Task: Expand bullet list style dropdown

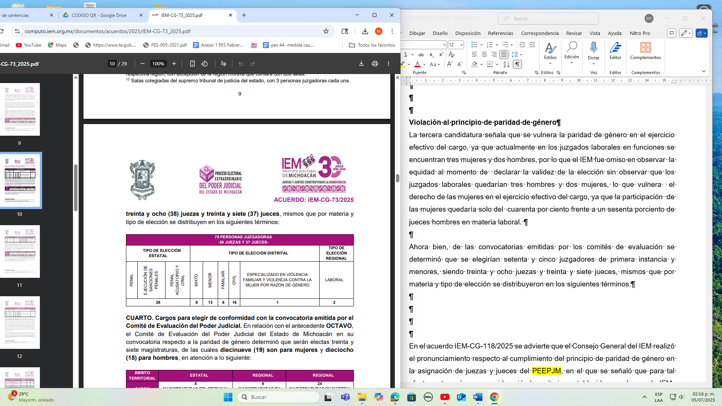Action: click(x=481, y=45)
